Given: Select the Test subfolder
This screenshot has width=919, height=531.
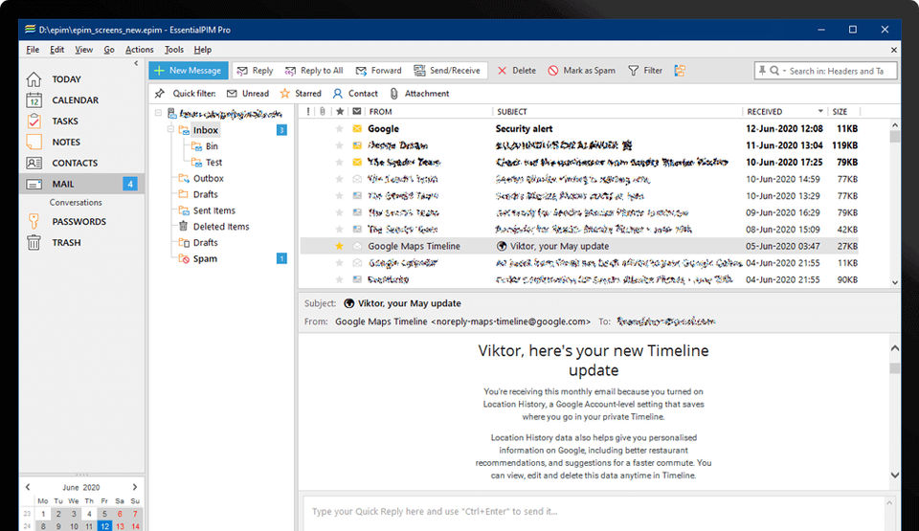Looking at the screenshot, I should coord(213,163).
